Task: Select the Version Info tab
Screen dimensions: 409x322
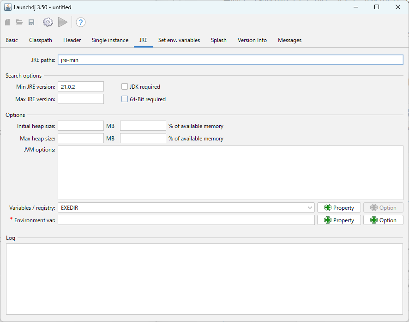Action: (x=252, y=40)
